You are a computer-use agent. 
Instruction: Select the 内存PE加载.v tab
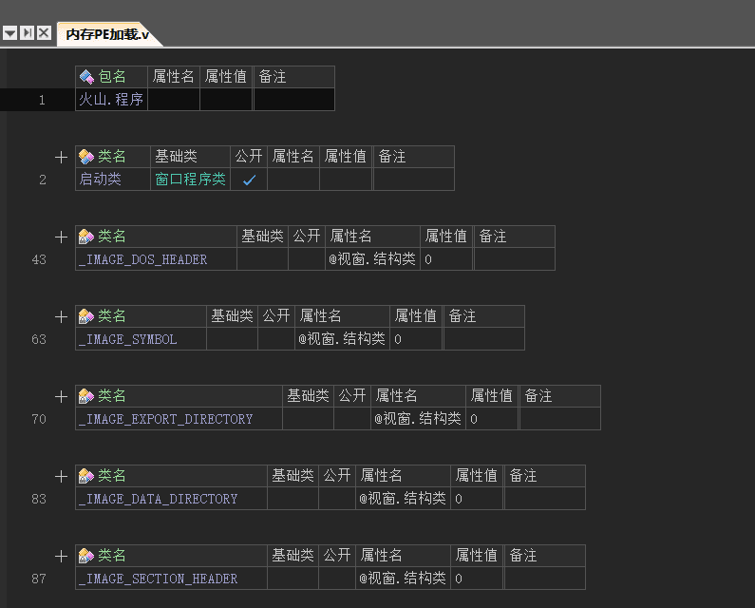(107, 34)
